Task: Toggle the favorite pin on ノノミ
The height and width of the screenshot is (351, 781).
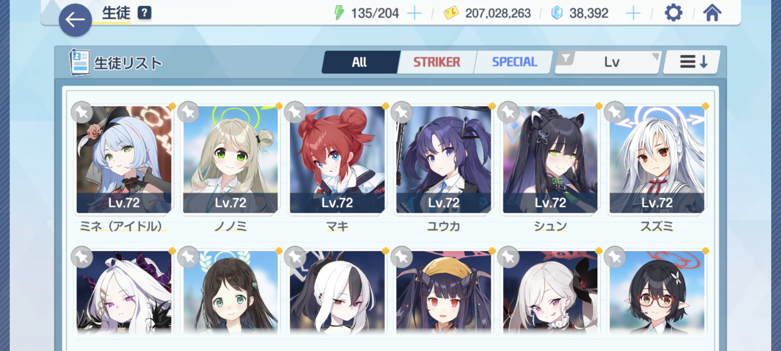Action: click(189, 112)
